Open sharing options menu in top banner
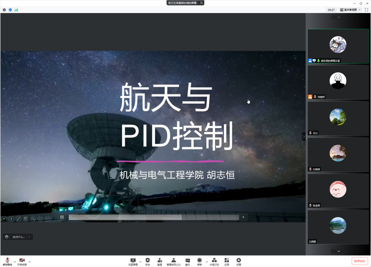The image size is (371, 267). (202, 3)
